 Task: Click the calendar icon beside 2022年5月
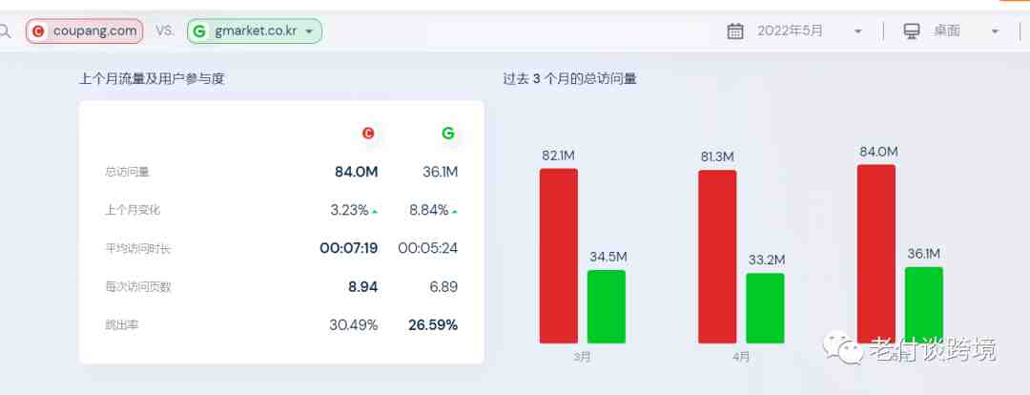tap(735, 31)
